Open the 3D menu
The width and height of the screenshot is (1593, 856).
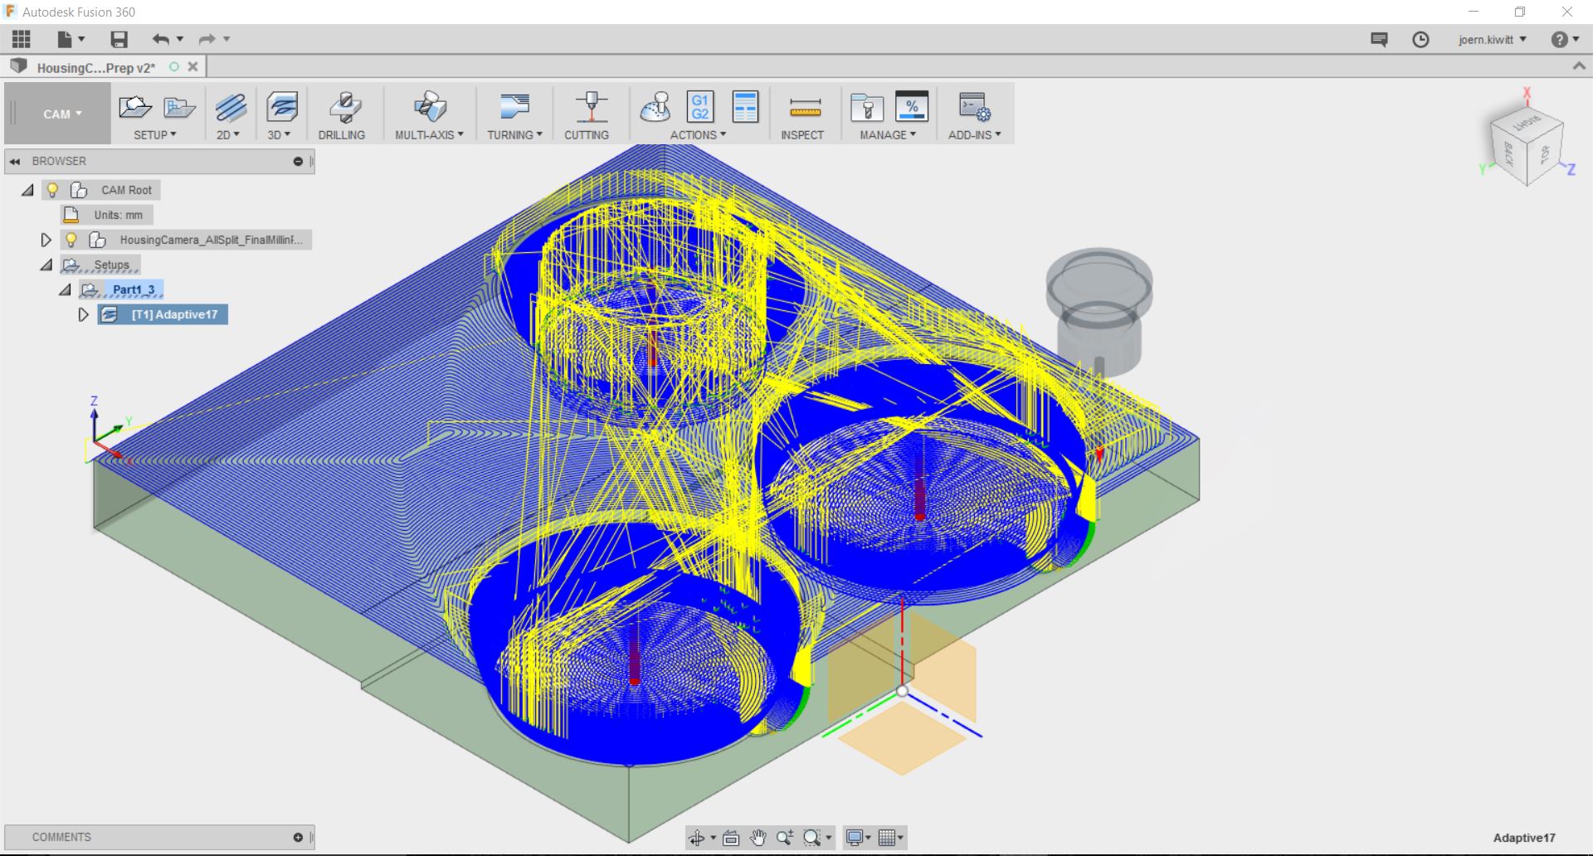pos(279,134)
